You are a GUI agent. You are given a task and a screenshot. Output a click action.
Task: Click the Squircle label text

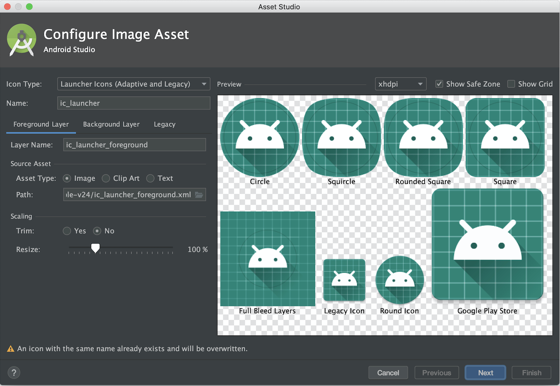(342, 181)
